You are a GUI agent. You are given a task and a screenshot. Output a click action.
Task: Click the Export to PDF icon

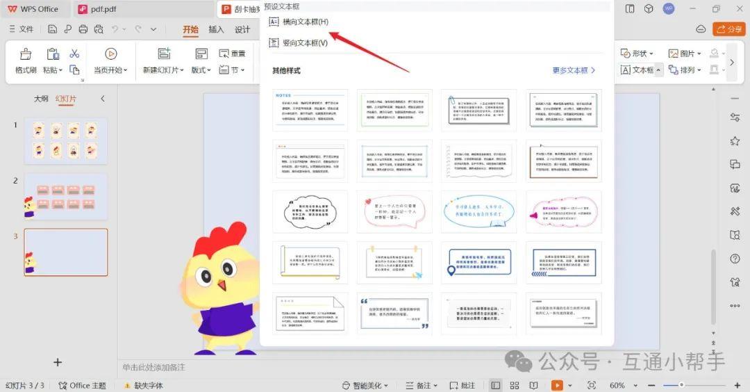67,29
